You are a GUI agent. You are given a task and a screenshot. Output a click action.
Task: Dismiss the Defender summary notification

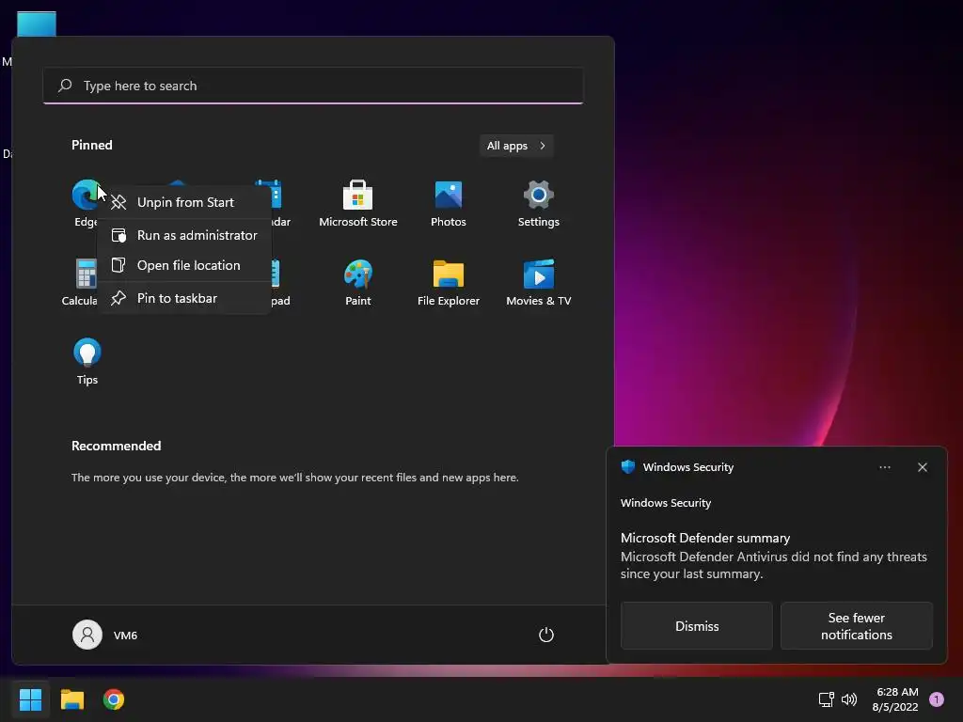click(697, 625)
